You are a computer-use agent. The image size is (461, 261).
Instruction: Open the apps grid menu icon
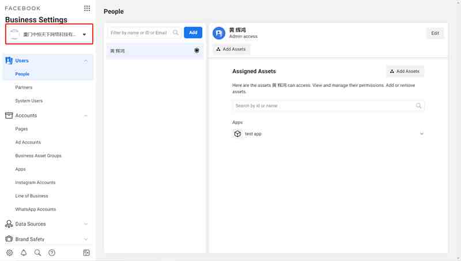coord(87,8)
